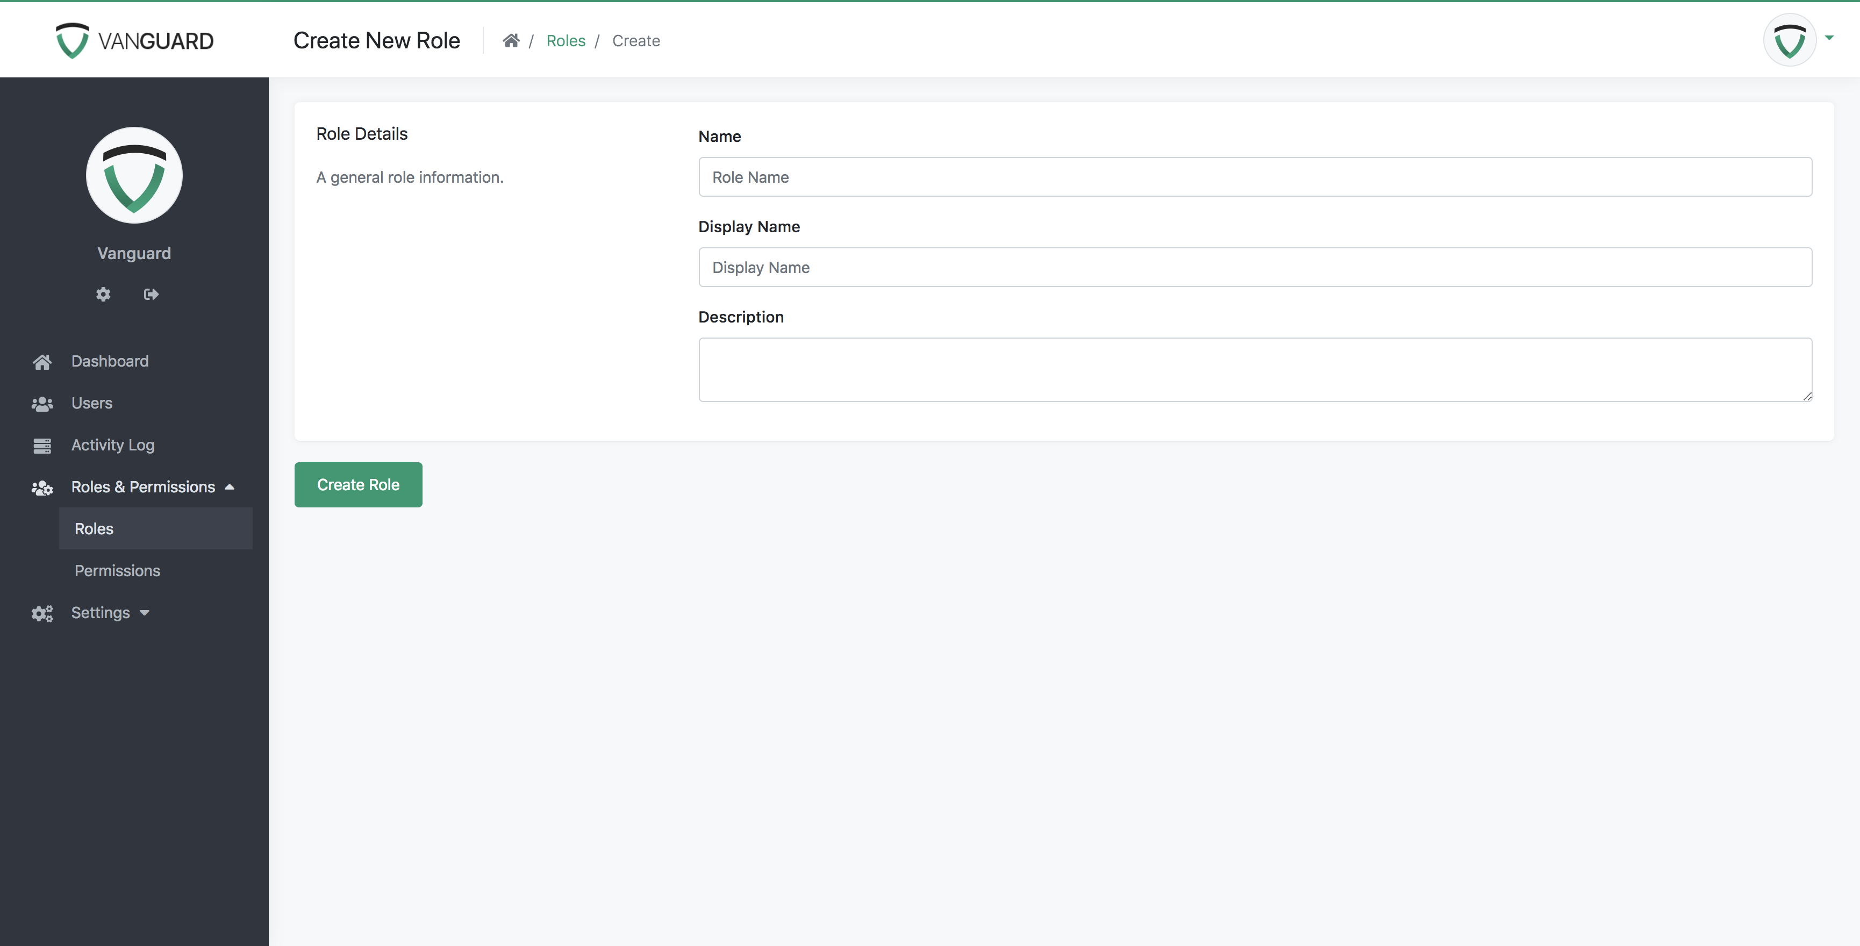Viewport: 1860px width, 946px height.
Task: Click the Create Role button
Action: click(x=358, y=484)
